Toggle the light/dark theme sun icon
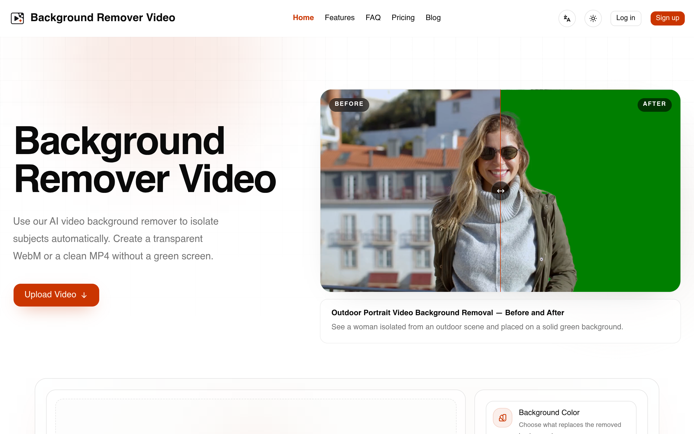This screenshot has height=434, width=694. point(593,18)
